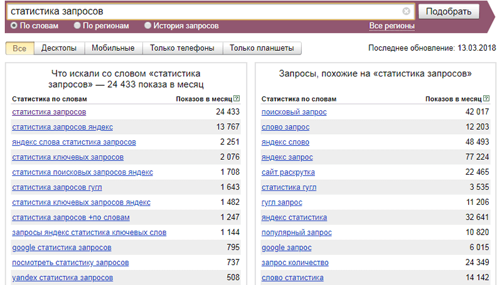Click the Подобрать button

click(x=449, y=11)
